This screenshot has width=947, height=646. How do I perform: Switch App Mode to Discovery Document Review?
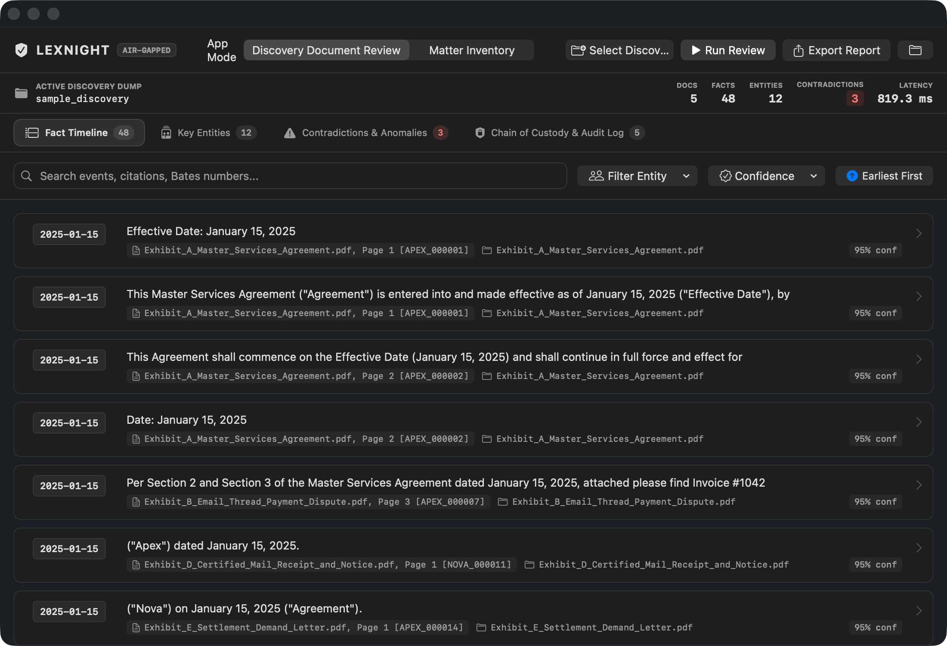pyautogui.click(x=326, y=50)
